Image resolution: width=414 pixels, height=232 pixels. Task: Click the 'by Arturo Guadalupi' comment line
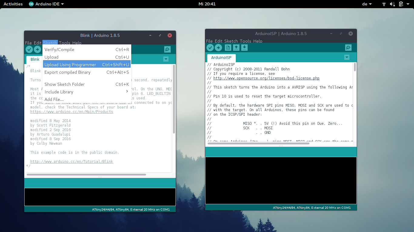[x=50, y=134]
